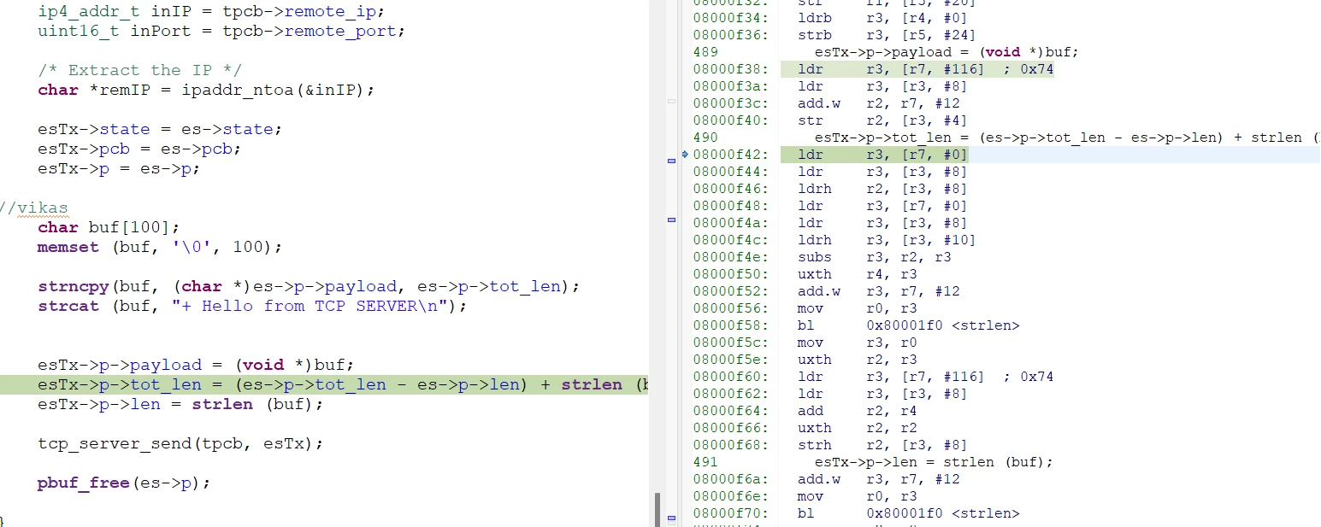Click disassembly row 08000f68 strh
The height and width of the screenshot is (527, 1321).
[829, 445]
